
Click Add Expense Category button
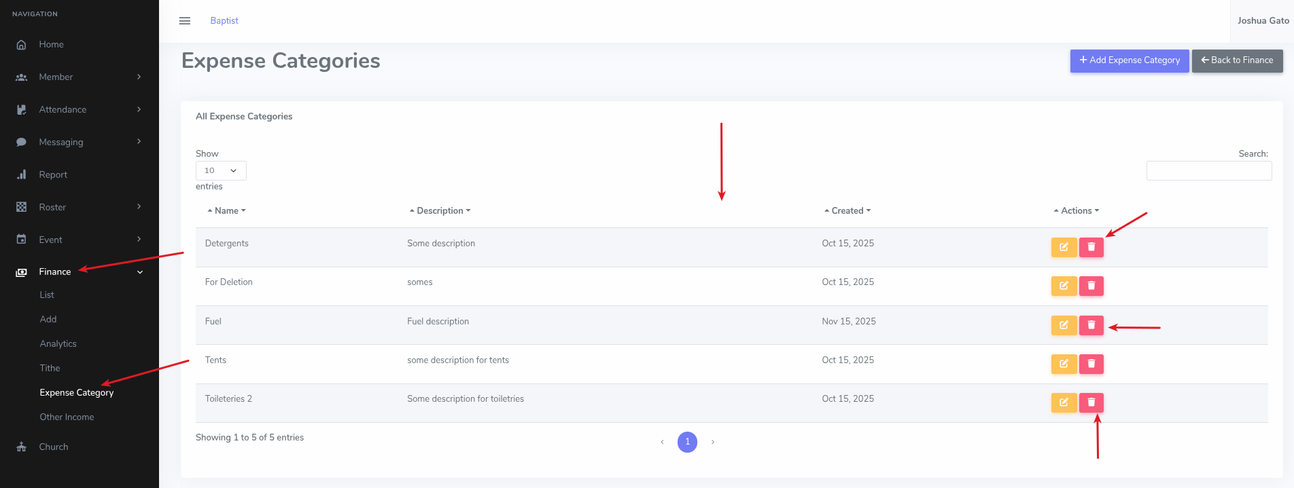click(1129, 60)
